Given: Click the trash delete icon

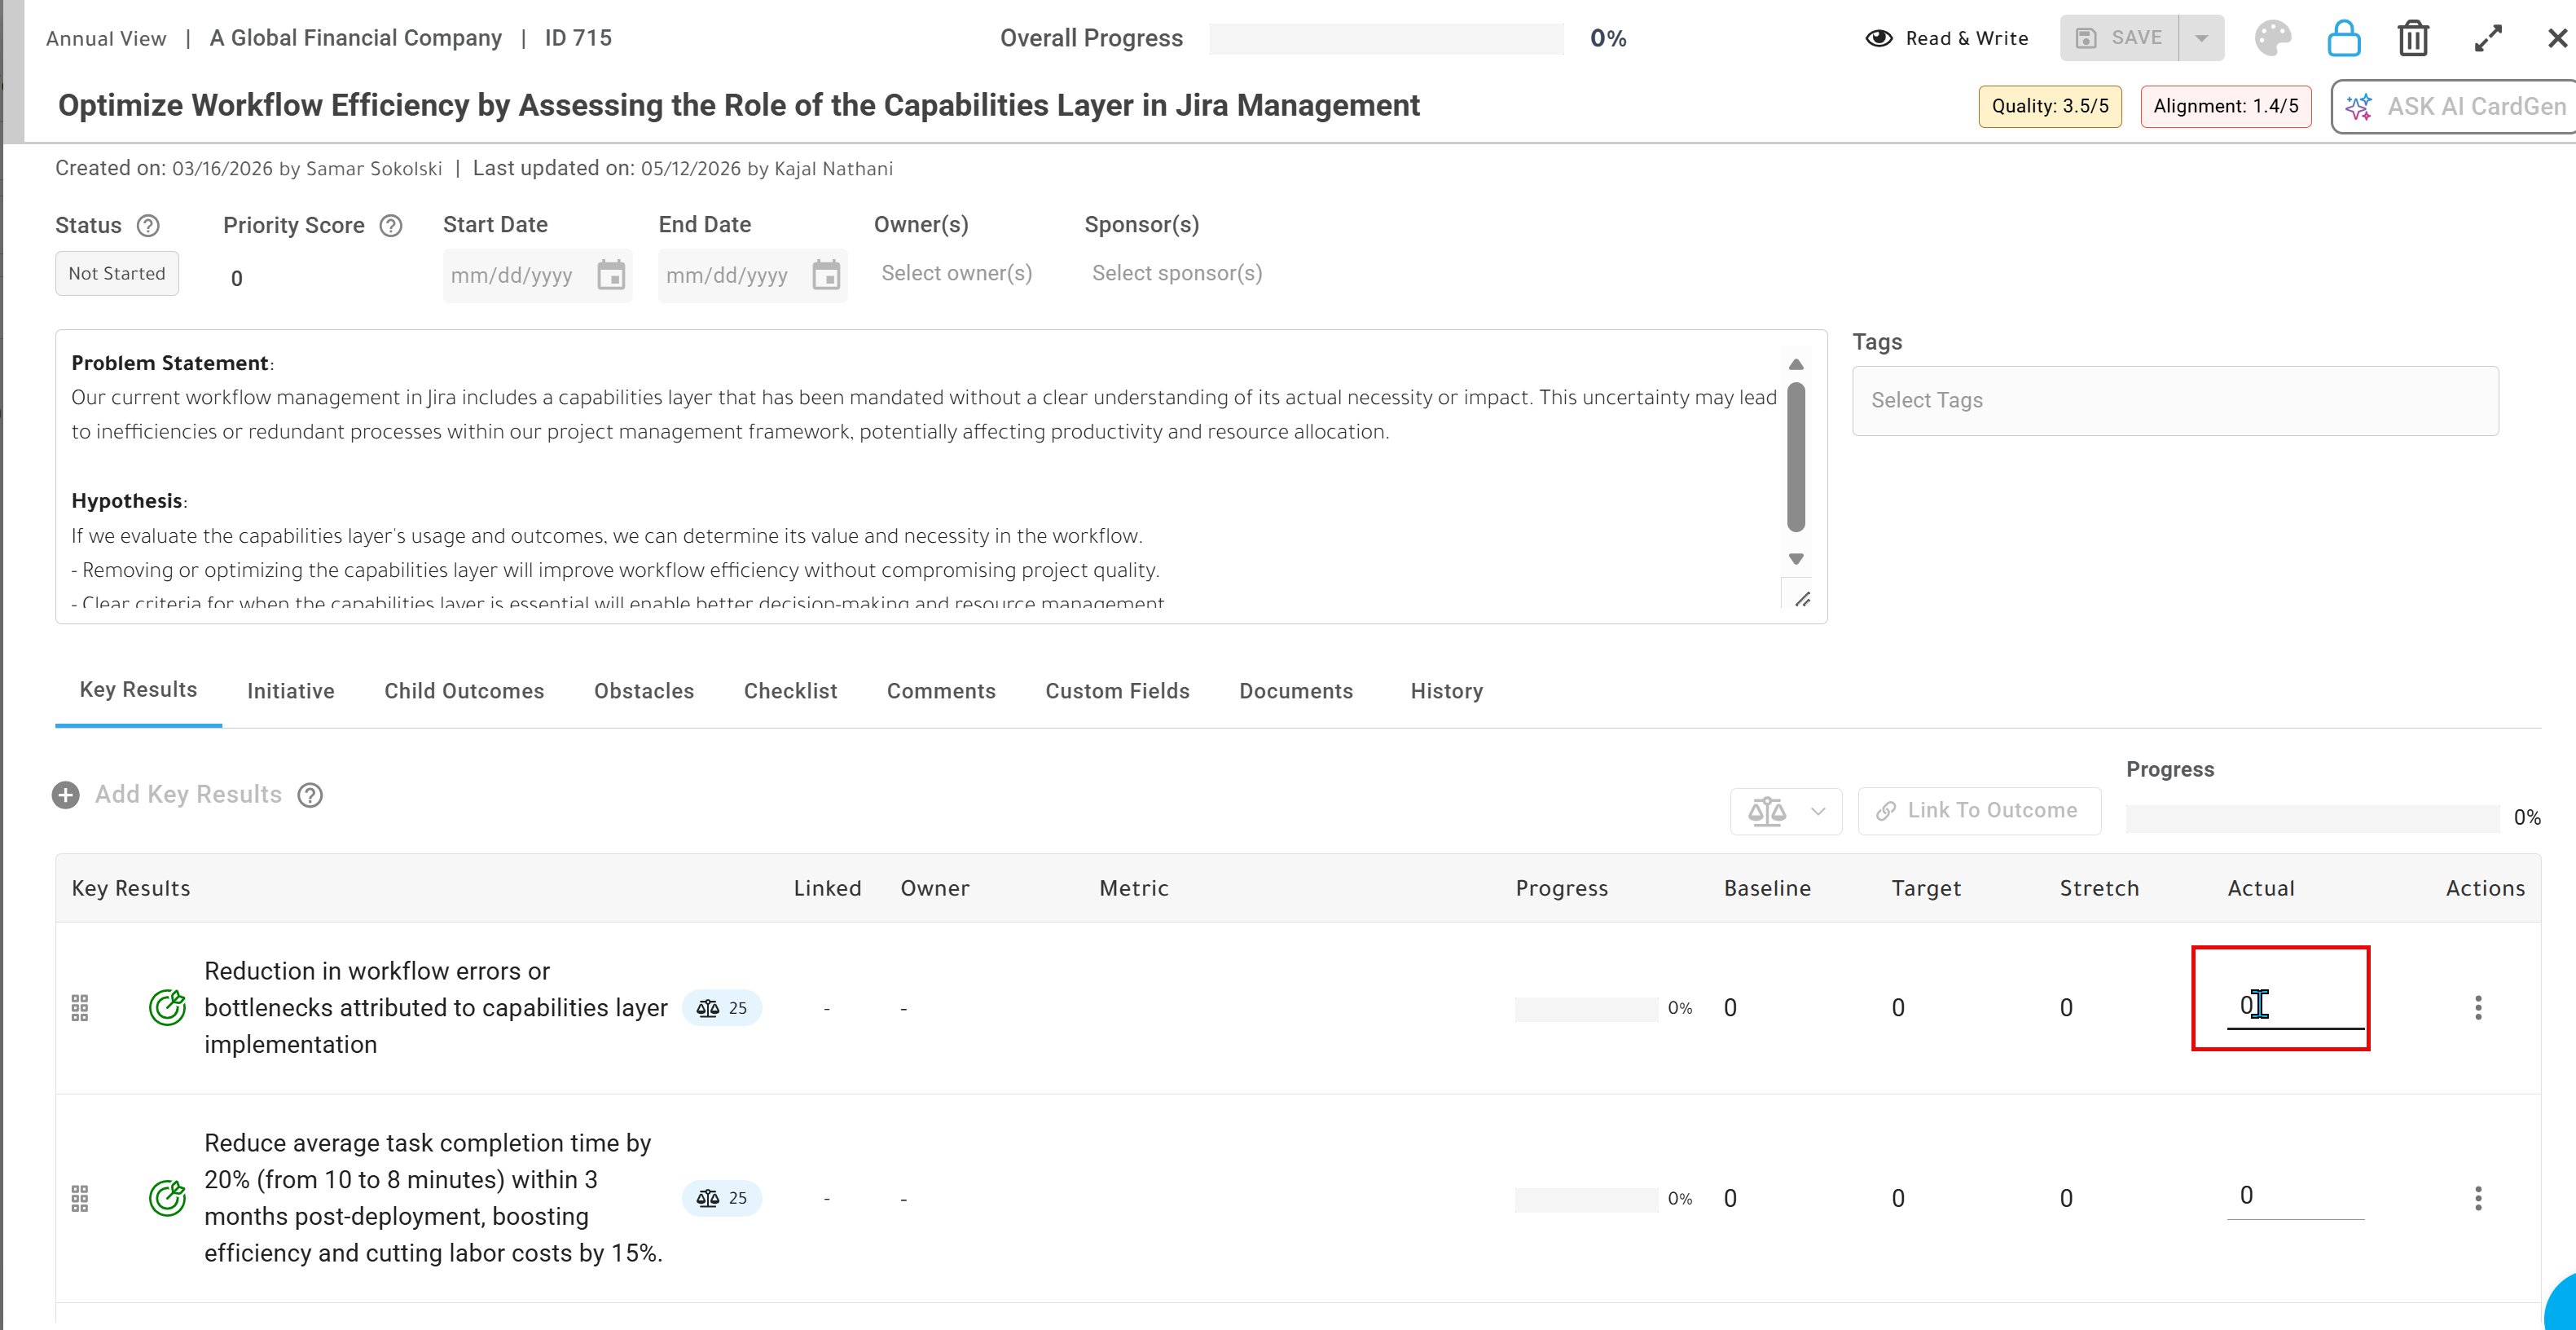Looking at the screenshot, I should point(2413,38).
